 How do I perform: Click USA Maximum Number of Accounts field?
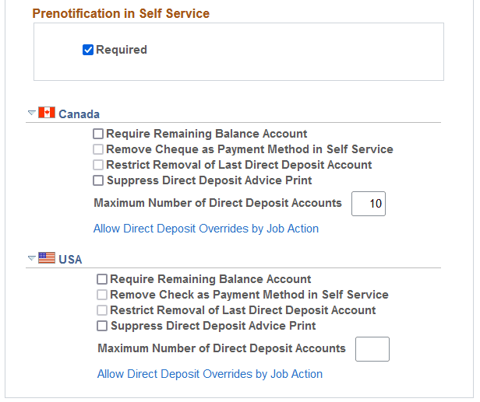pyautogui.click(x=372, y=349)
